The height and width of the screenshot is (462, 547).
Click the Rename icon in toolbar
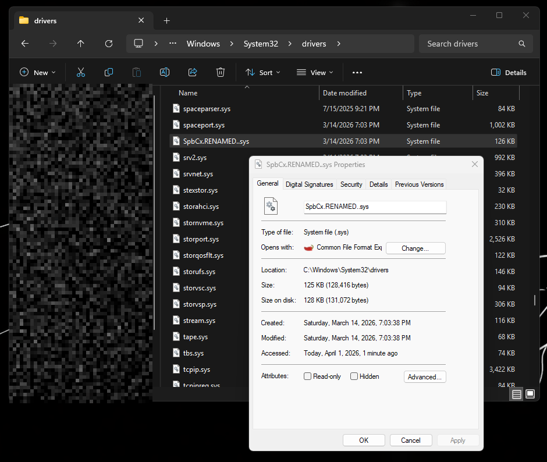tap(165, 72)
